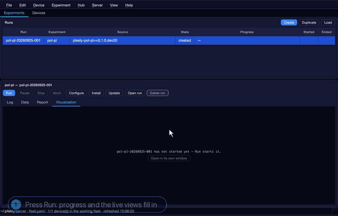Select the pol-pl-20260925-001 run row

coord(169,40)
